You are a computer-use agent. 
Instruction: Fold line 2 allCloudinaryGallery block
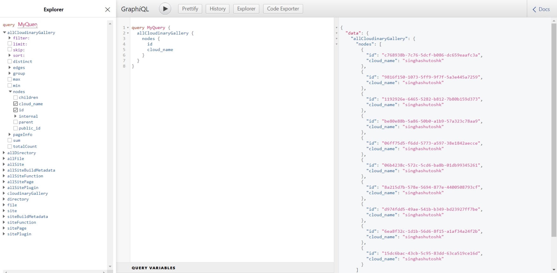pyautogui.click(x=128, y=33)
